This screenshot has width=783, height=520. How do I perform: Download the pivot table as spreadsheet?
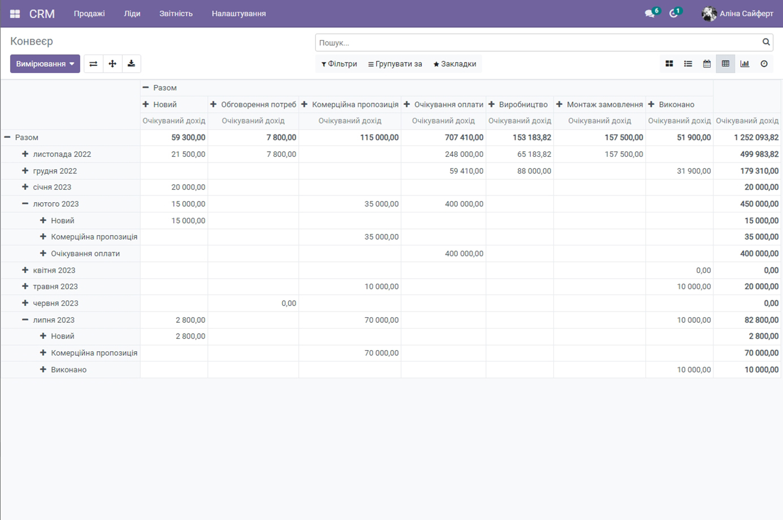[131, 64]
